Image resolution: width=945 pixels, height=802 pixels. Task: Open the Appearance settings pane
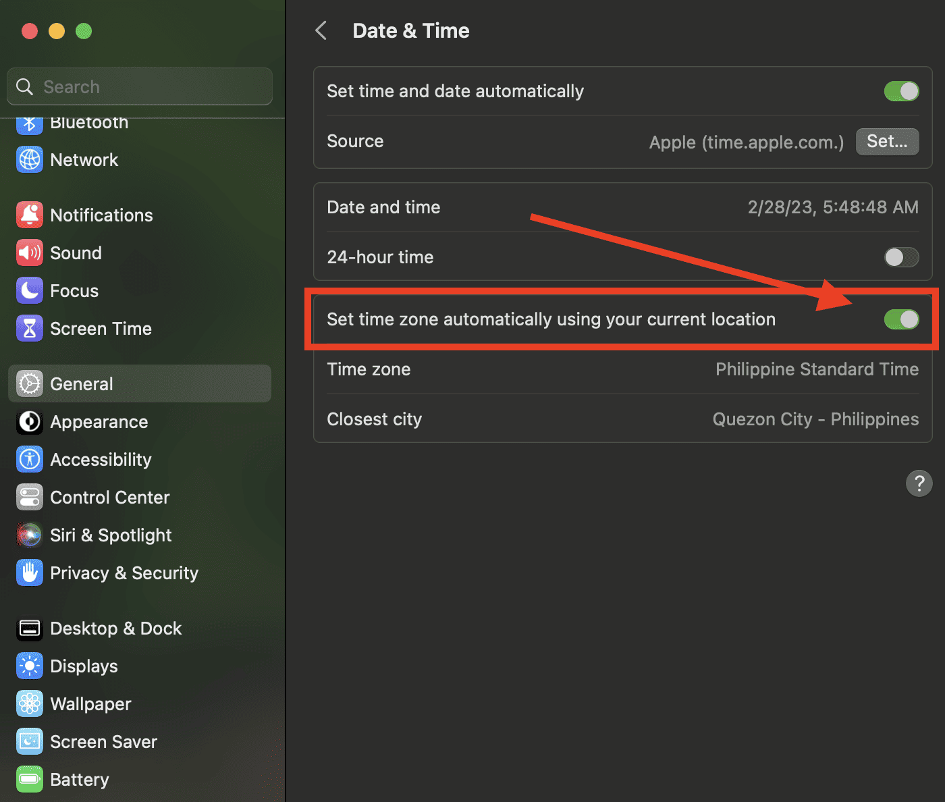click(x=99, y=422)
